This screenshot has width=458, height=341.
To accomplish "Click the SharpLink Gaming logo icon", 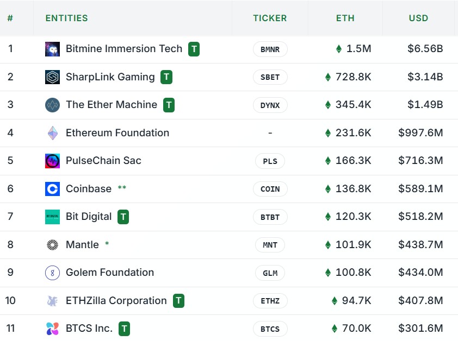I will tap(52, 77).
